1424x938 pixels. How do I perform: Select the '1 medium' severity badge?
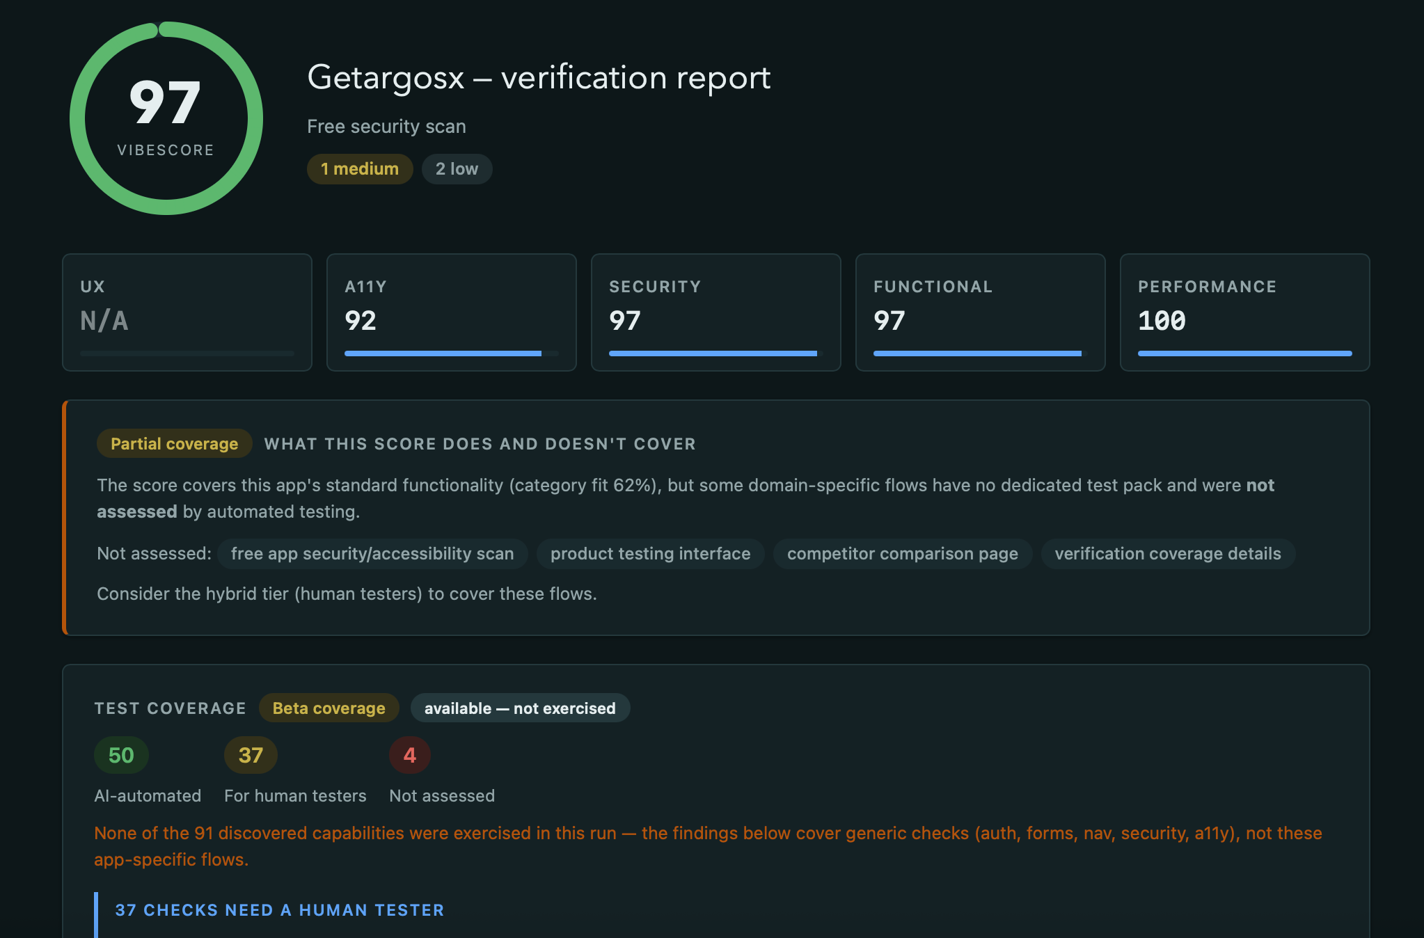(360, 169)
